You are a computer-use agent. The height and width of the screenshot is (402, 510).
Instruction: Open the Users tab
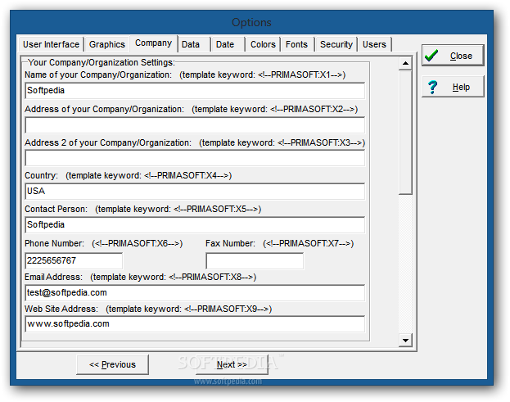[374, 44]
